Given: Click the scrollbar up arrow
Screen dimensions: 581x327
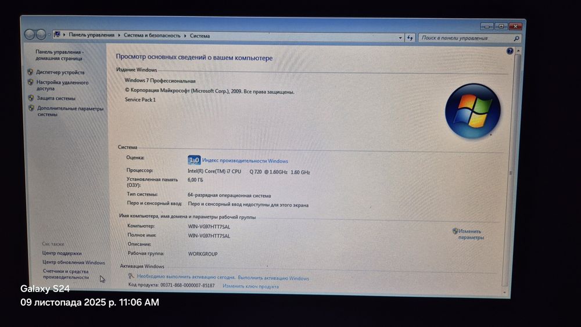Looking at the screenshot, I should point(518,51).
